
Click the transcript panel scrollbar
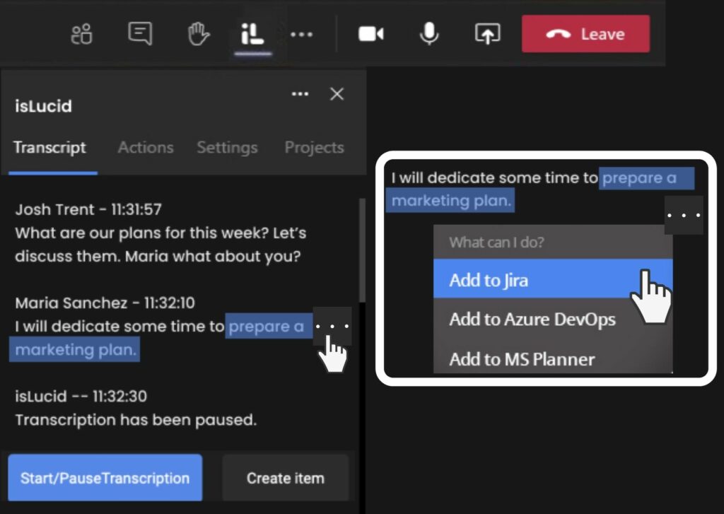(x=363, y=250)
